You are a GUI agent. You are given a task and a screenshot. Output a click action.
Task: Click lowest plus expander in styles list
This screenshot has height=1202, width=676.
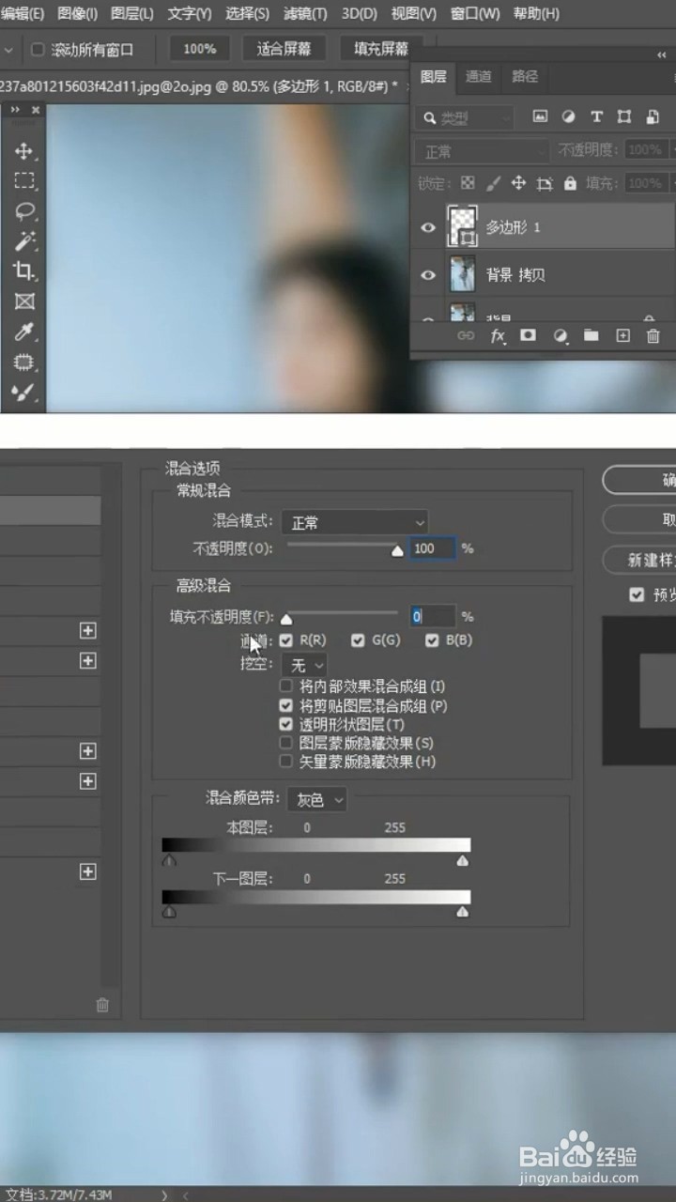[88, 871]
